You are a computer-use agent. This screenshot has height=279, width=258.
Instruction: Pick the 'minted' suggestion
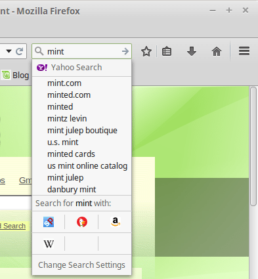pos(82,107)
